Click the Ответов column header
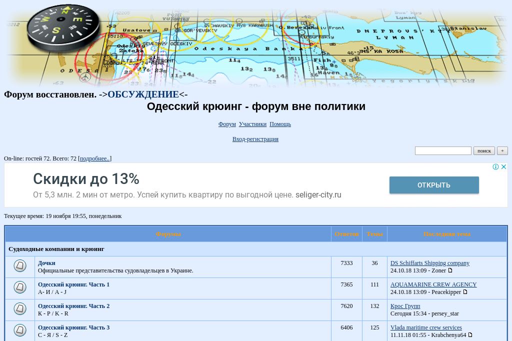This screenshot has height=341, width=512. pos(346,234)
